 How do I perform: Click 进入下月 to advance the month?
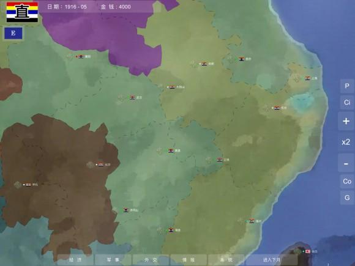point(272,260)
